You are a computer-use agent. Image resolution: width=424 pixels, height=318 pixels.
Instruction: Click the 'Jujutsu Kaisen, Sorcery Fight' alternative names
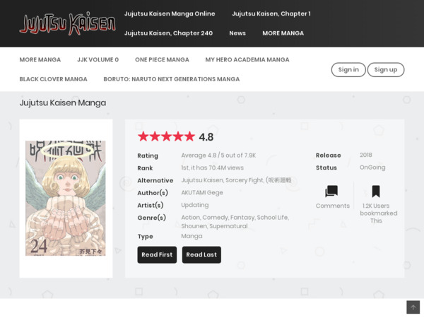click(236, 180)
